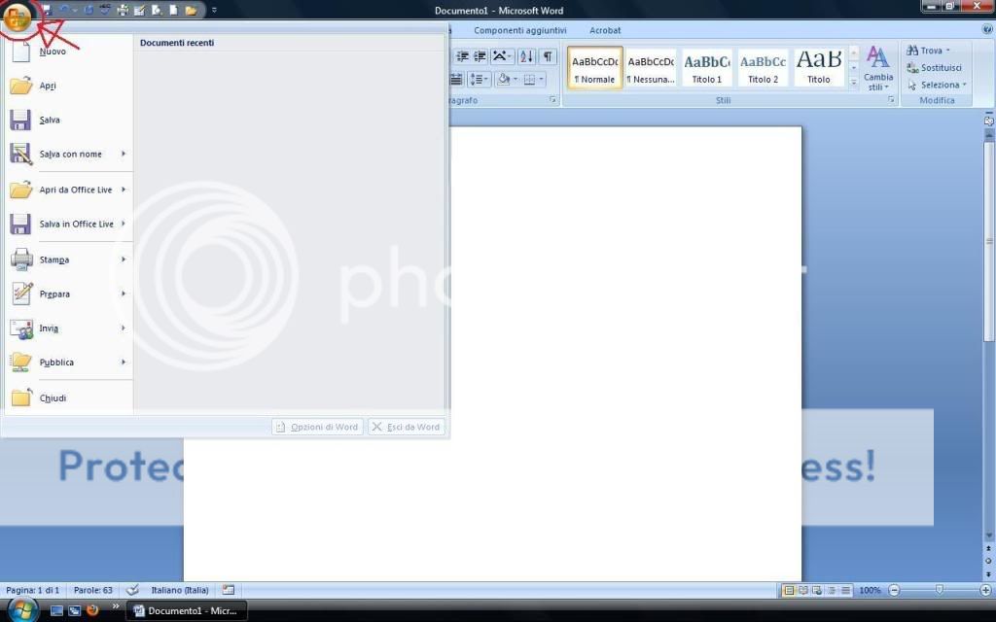Click increase indent icon
996x622 pixels.
(x=480, y=56)
